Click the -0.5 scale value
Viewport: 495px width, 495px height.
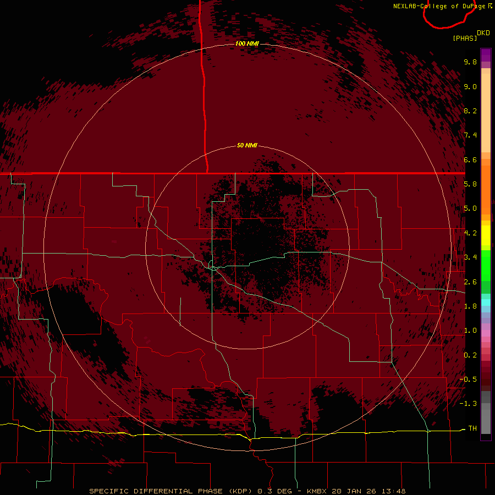(468, 380)
